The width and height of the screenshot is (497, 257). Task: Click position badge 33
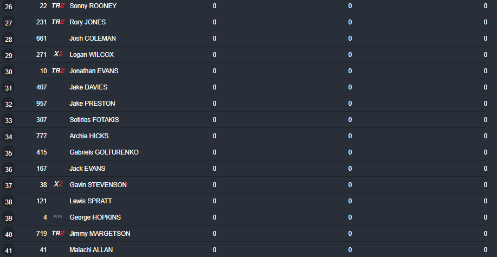(9, 120)
